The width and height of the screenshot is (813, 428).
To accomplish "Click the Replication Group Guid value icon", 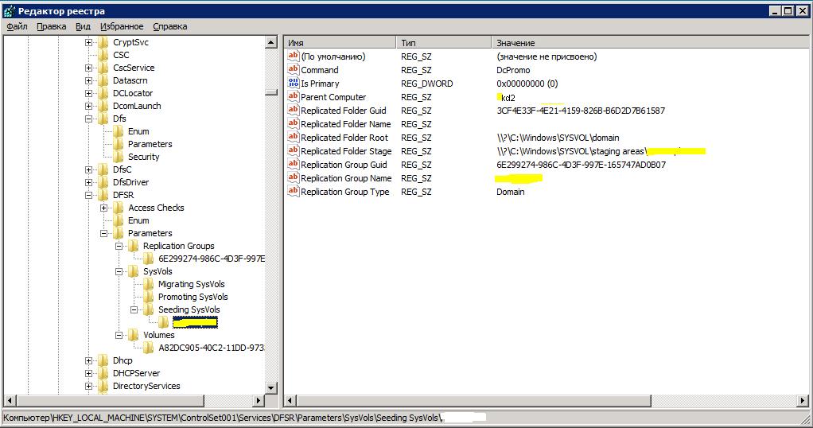I will (x=294, y=164).
